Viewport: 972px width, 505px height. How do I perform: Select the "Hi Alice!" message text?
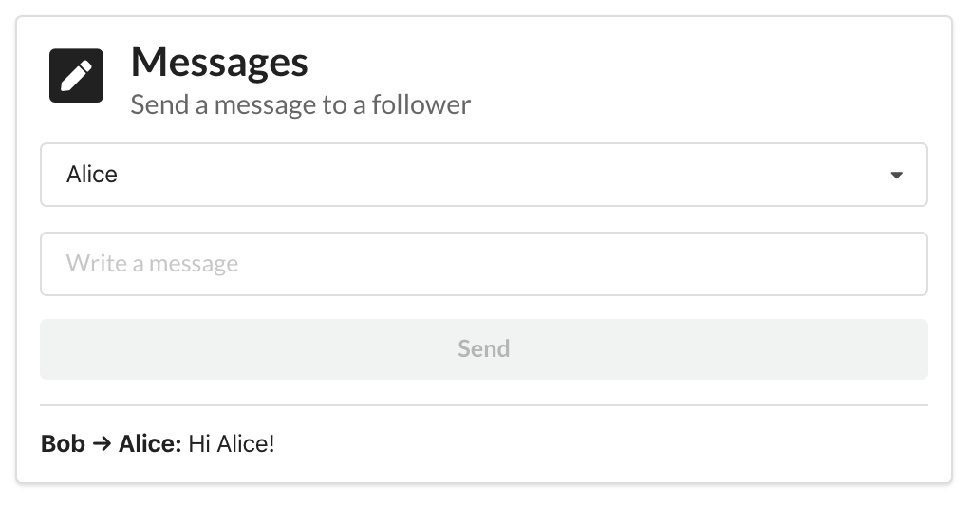pyautogui.click(x=232, y=443)
